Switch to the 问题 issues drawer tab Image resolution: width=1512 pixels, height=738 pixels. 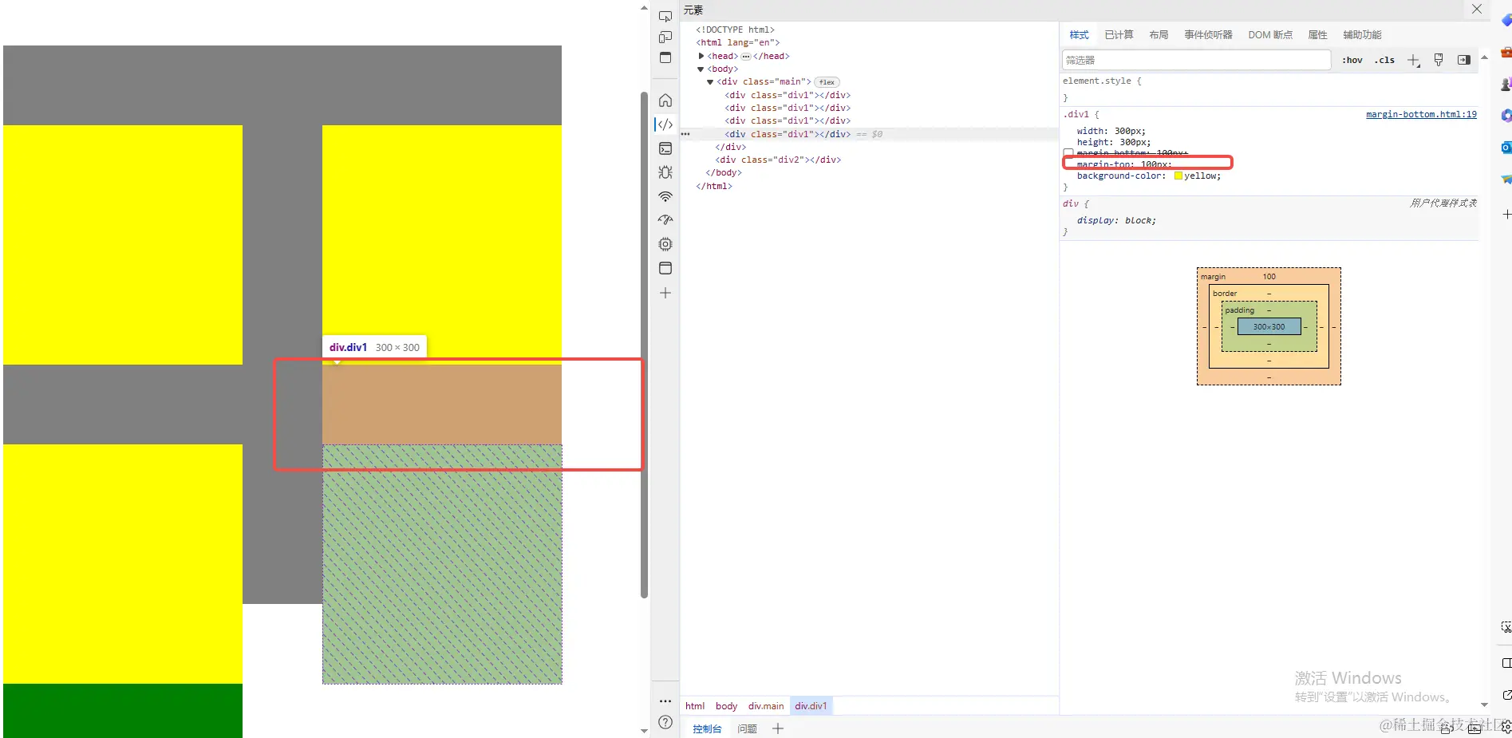[x=748, y=728]
